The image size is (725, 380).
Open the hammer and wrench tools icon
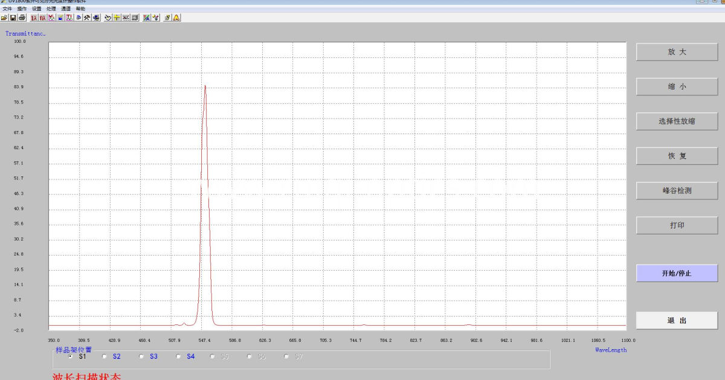tap(87, 18)
